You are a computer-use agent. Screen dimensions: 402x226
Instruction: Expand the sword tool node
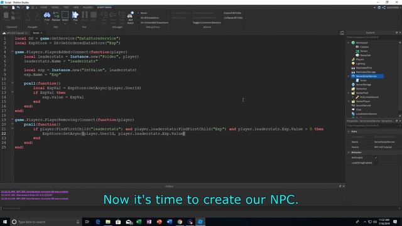click(353, 97)
